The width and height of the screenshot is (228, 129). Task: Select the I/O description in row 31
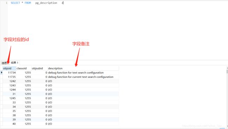pyautogui.click(x=83, y=94)
